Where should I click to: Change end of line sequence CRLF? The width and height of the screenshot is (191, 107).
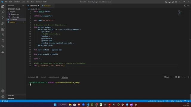172,101
